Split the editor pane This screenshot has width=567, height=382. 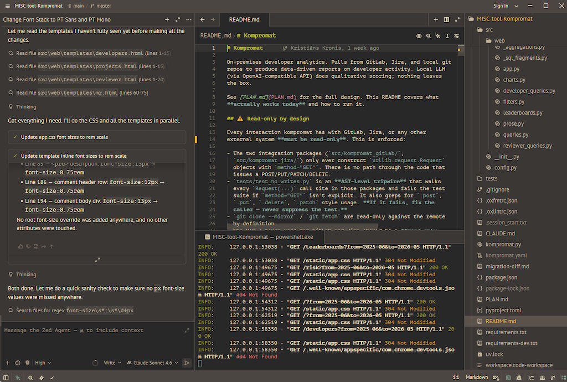446,19
